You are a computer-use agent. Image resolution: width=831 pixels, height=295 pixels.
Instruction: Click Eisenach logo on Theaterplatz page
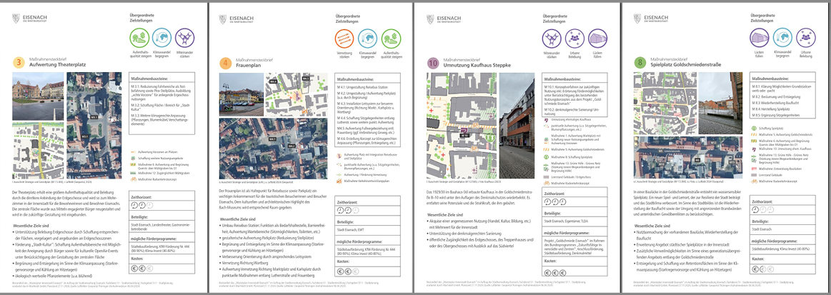[x=30, y=18]
